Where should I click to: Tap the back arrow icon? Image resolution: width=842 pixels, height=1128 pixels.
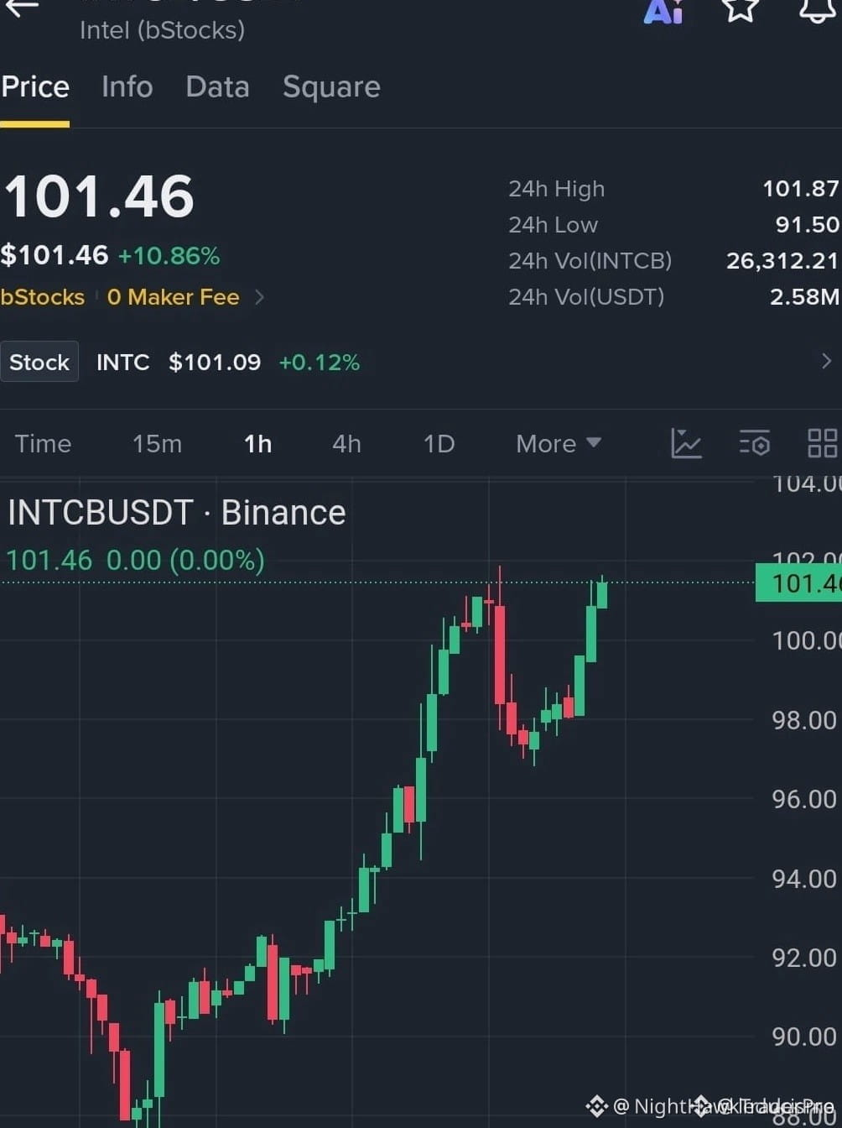[x=20, y=7]
